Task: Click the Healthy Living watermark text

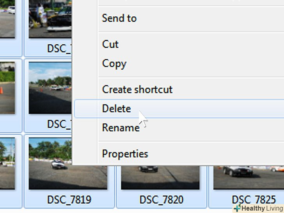Action: tap(262, 208)
